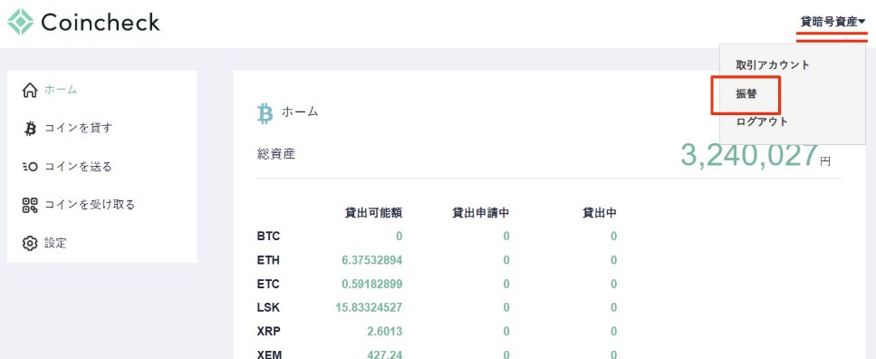
Task: Click LSK lendable amount 15.83324527
Action: [x=370, y=308]
